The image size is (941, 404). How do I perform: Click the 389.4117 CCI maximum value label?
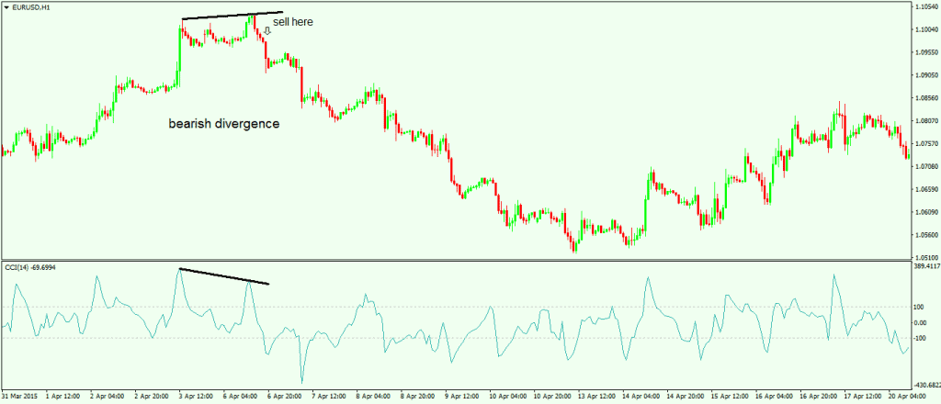(924, 266)
